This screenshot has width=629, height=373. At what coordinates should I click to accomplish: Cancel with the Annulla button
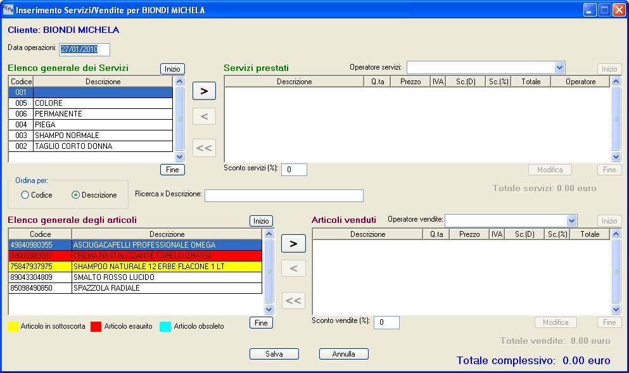point(344,354)
